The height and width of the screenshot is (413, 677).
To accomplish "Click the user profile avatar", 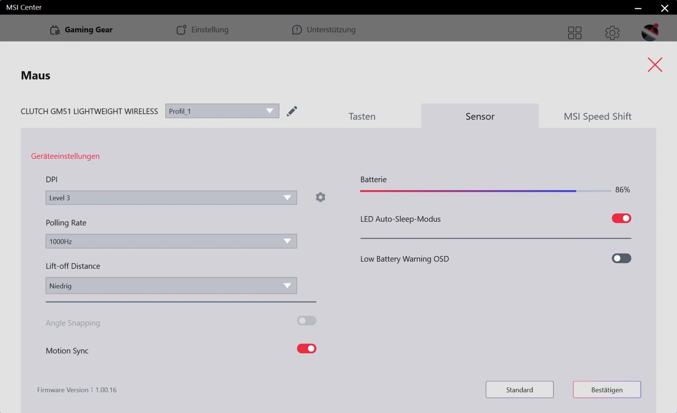I will click(x=650, y=32).
